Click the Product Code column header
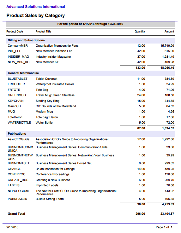The image size is (181, 233). tap(15, 32)
